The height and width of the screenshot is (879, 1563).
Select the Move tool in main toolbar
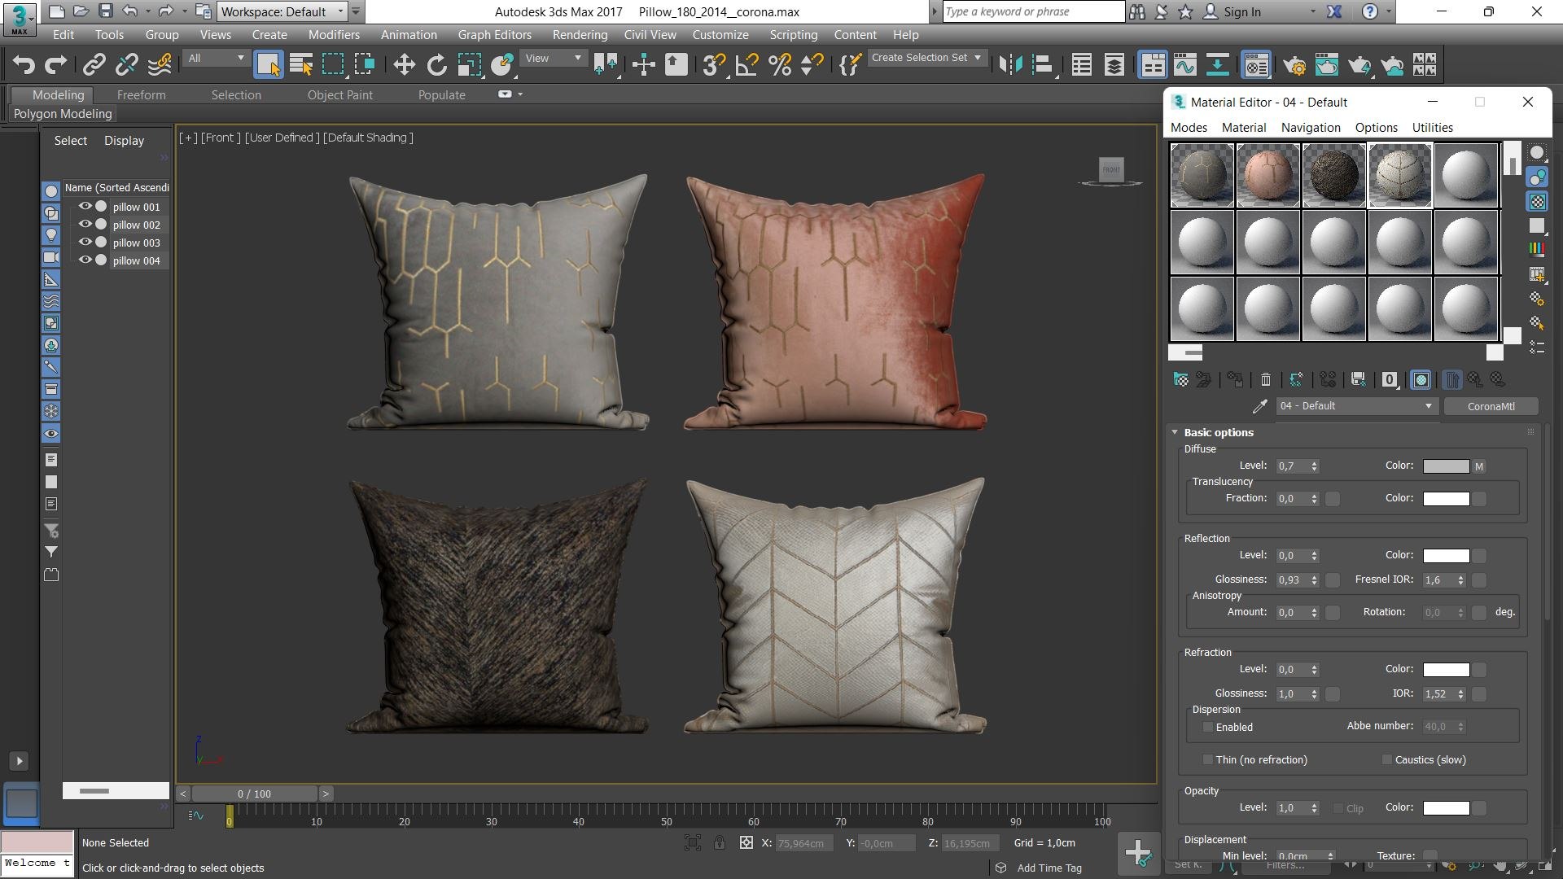(x=404, y=64)
